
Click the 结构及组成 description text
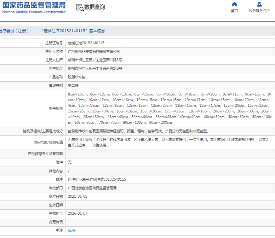coord(138,131)
